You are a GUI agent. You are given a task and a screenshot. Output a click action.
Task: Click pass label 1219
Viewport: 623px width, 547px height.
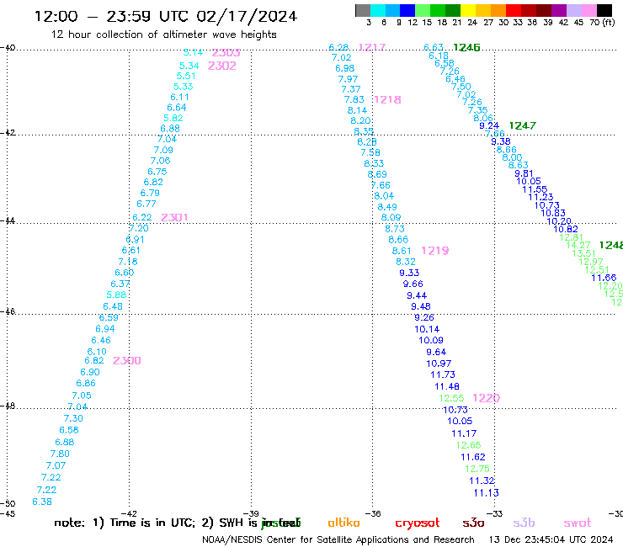click(435, 250)
